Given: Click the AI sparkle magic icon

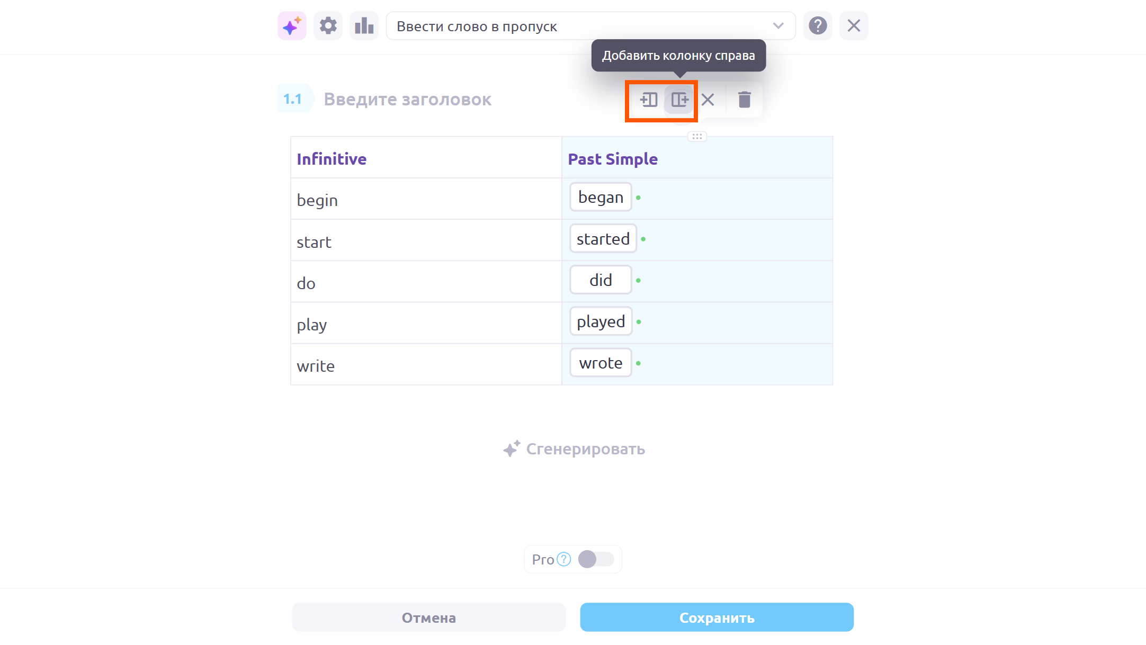Looking at the screenshot, I should 292,26.
